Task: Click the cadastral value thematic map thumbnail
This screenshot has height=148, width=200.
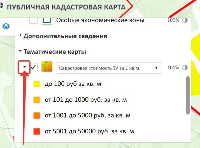Action: (x=47, y=67)
